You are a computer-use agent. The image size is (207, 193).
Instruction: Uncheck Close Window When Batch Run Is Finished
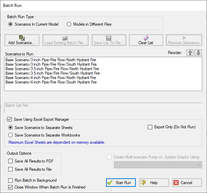pos(10,187)
